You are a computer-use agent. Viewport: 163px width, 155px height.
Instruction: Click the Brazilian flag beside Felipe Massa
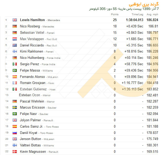[x=15, y=71]
